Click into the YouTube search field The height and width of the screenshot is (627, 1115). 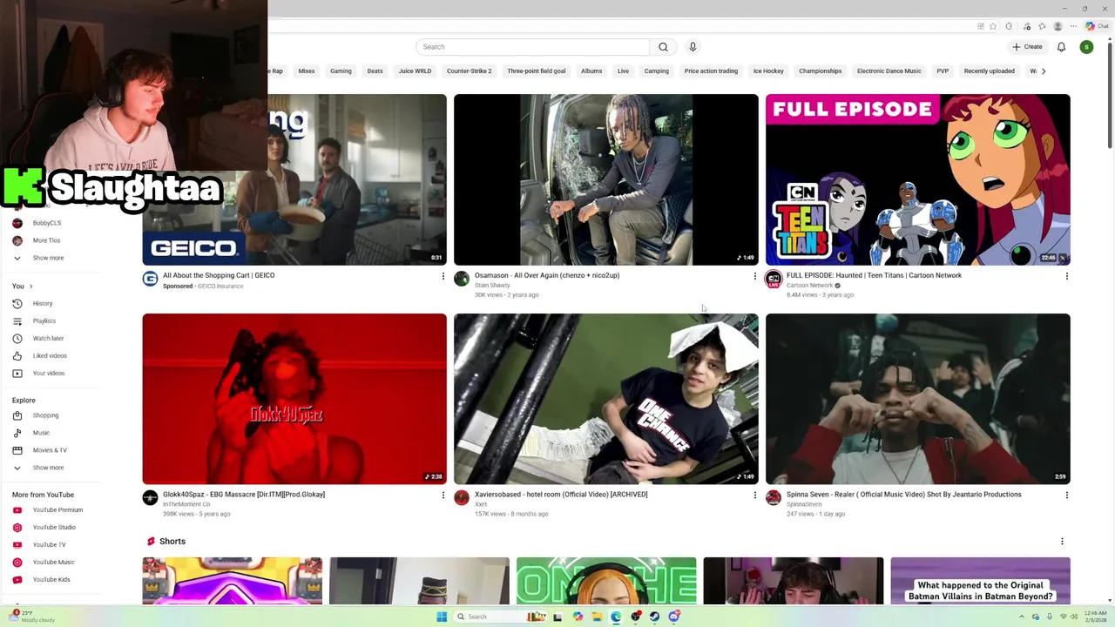point(533,47)
